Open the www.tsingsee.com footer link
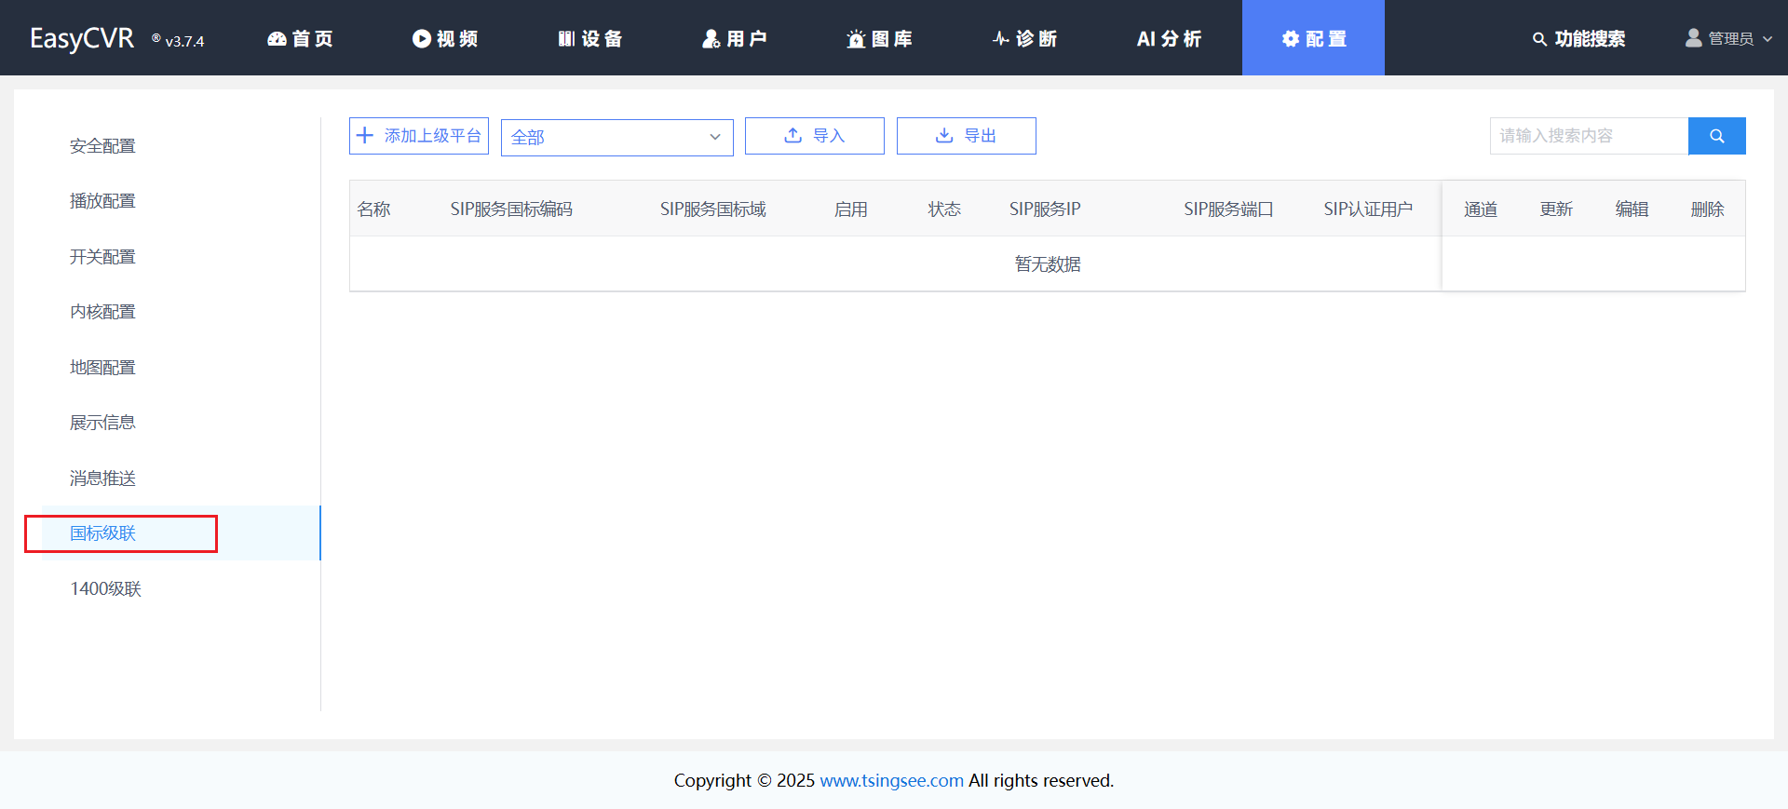Screen dimensions: 1788x809 891,780
